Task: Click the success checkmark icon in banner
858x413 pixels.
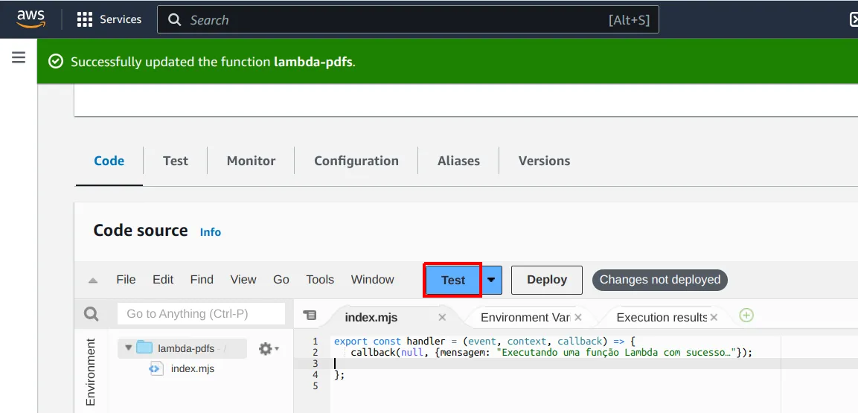Action: tap(56, 62)
